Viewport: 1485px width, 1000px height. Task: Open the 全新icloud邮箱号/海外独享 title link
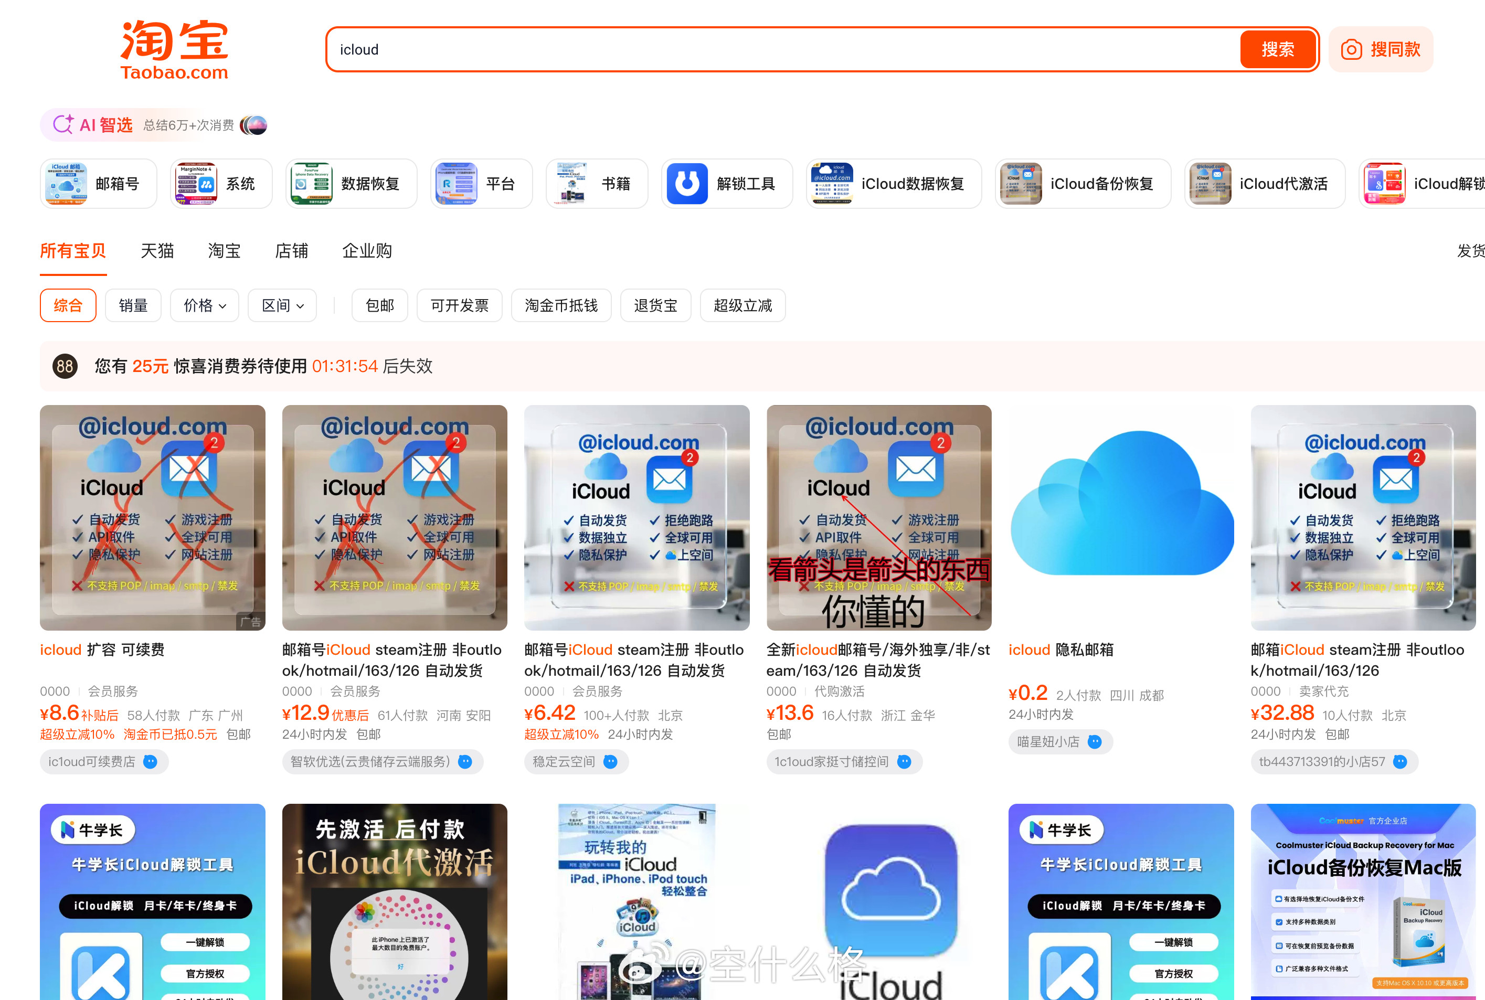[x=878, y=660]
